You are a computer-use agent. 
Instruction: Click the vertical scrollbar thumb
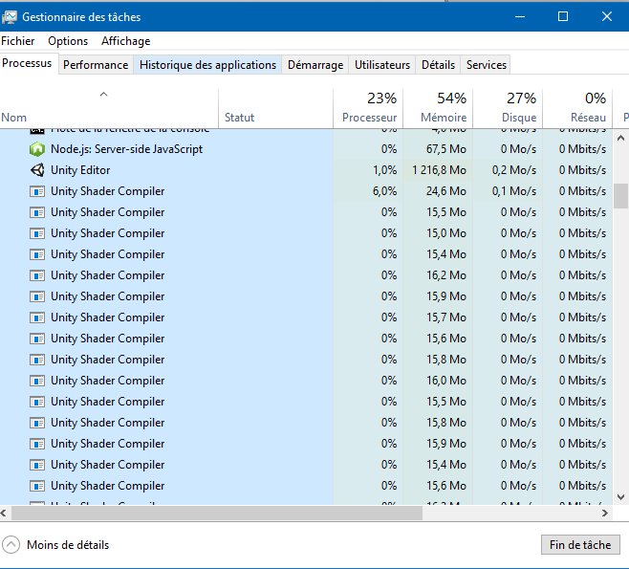(x=620, y=196)
